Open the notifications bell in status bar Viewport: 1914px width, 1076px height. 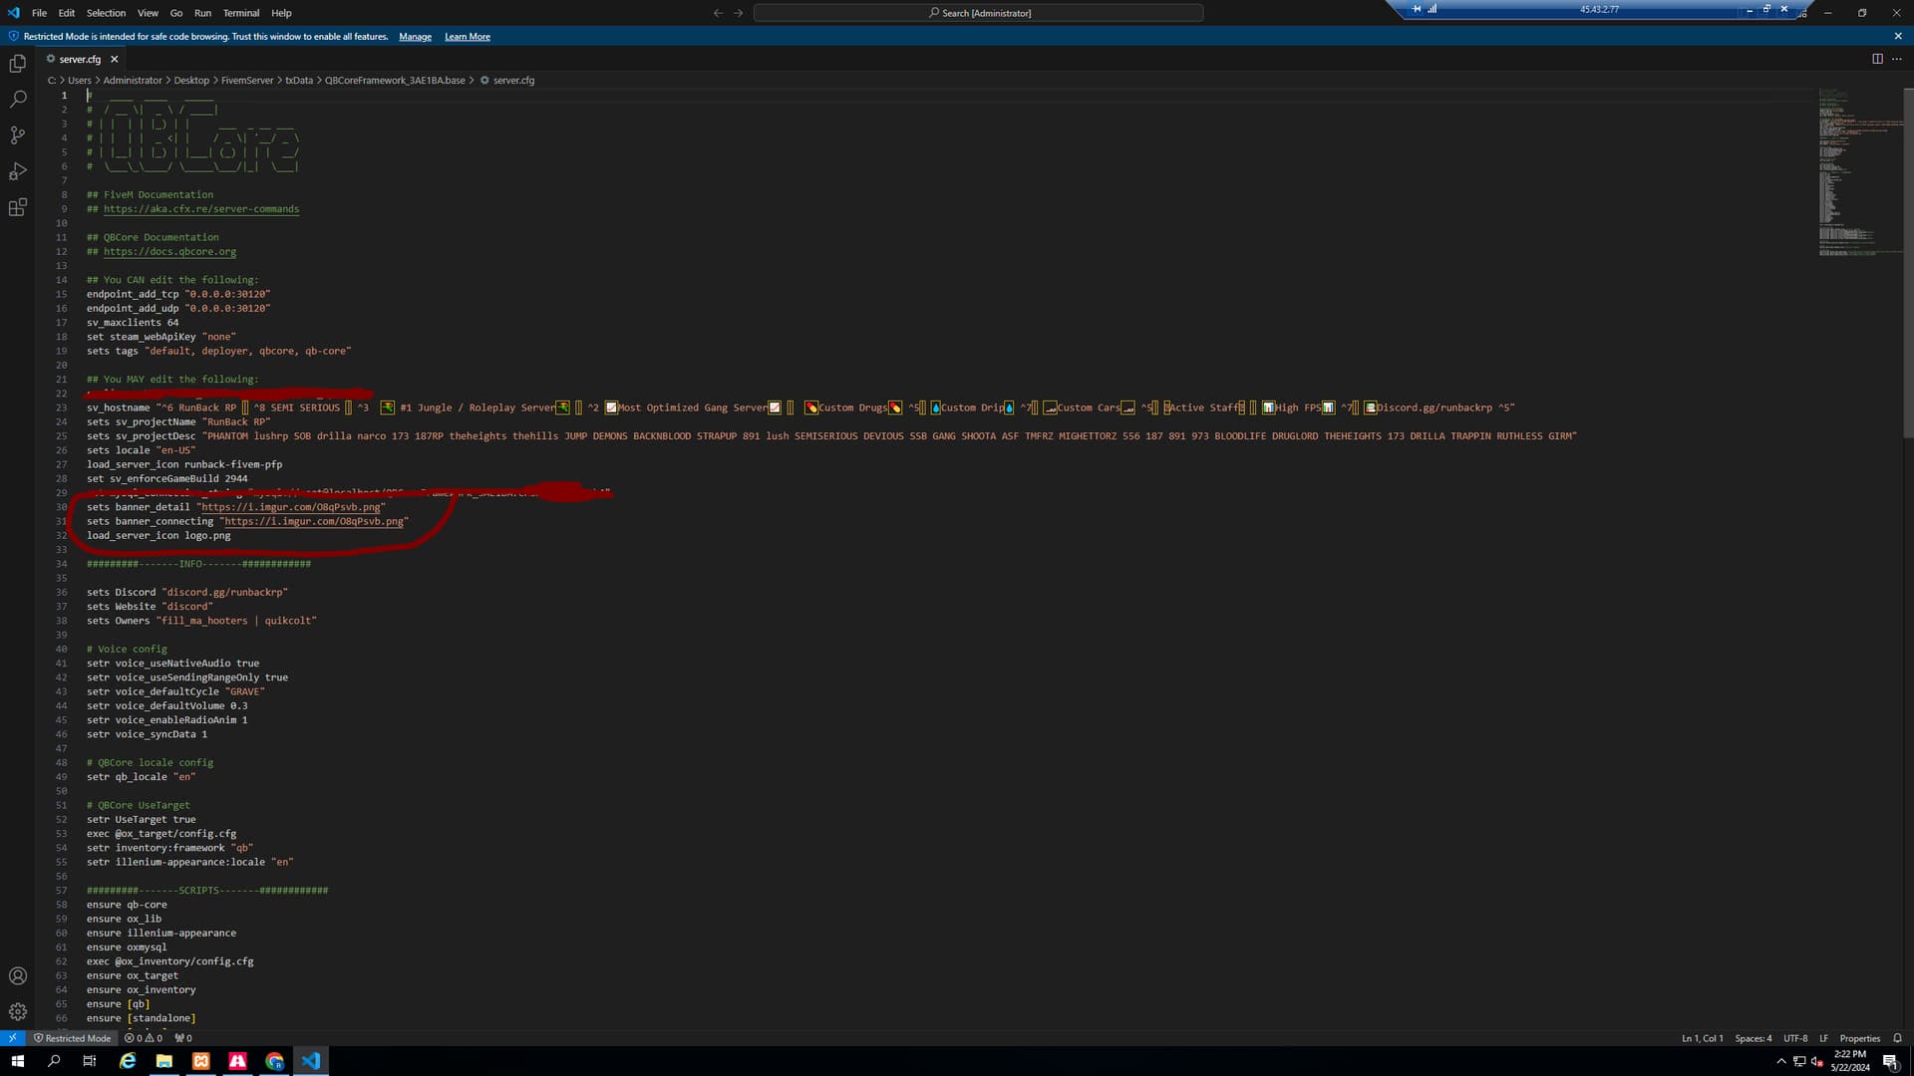[1897, 1038]
